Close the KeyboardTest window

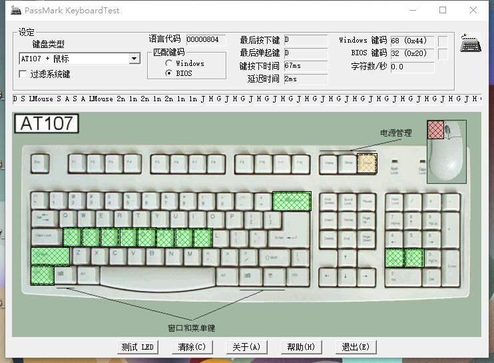(473, 10)
